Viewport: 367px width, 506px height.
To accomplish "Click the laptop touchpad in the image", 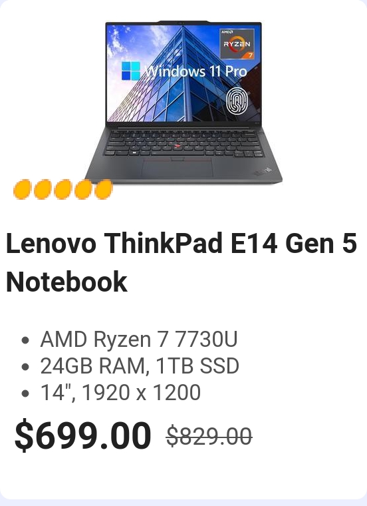I will click(178, 167).
